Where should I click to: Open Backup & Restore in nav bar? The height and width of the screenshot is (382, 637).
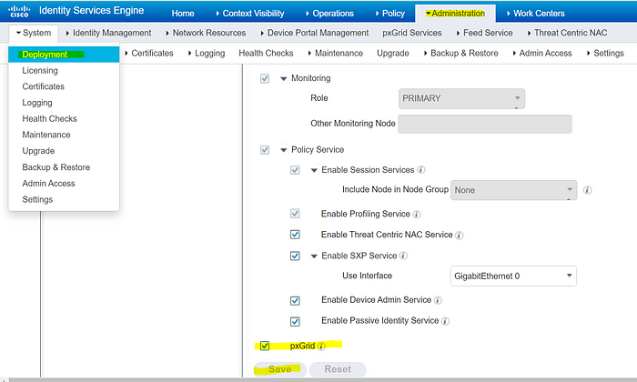coord(461,53)
